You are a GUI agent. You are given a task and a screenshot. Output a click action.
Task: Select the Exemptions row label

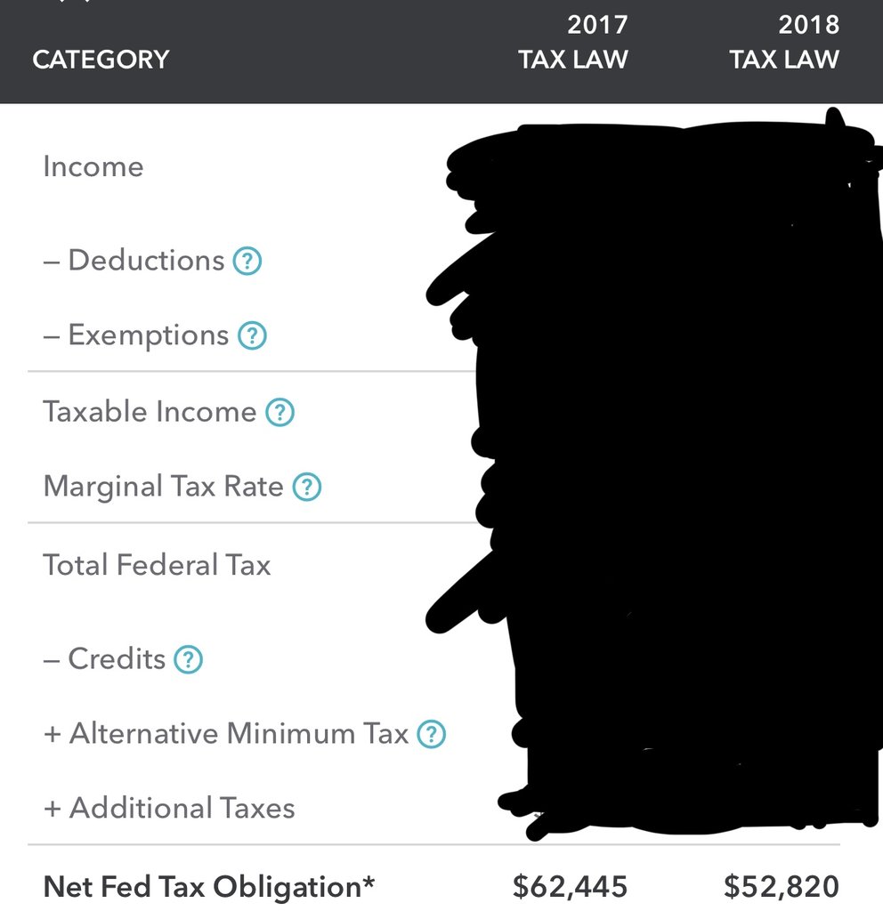coord(148,335)
